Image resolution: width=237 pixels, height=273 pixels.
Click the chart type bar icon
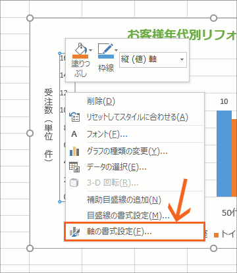[74, 151]
